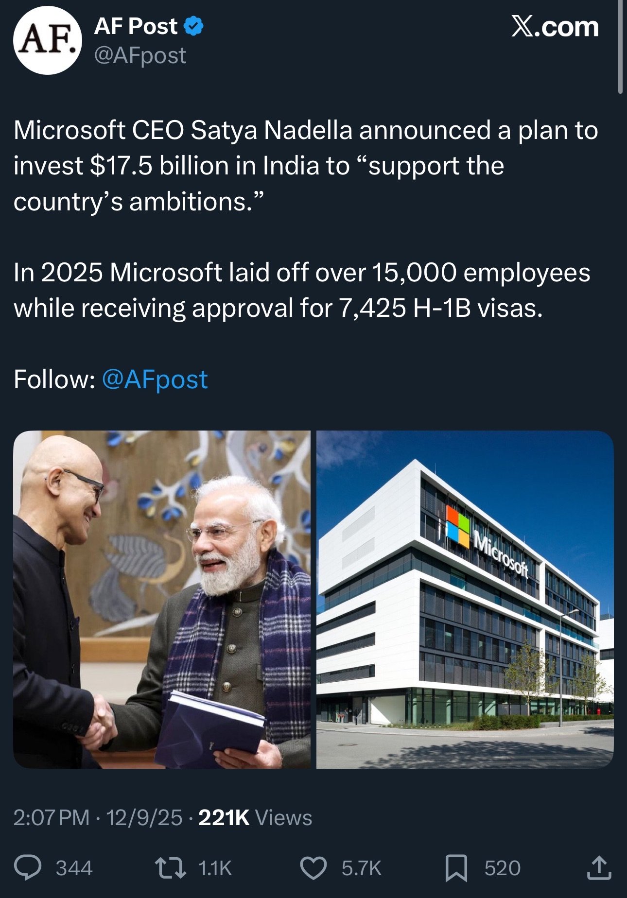The height and width of the screenshot is (898, 627).
Task: Click the AF Post display name
Action: (136, 26)
